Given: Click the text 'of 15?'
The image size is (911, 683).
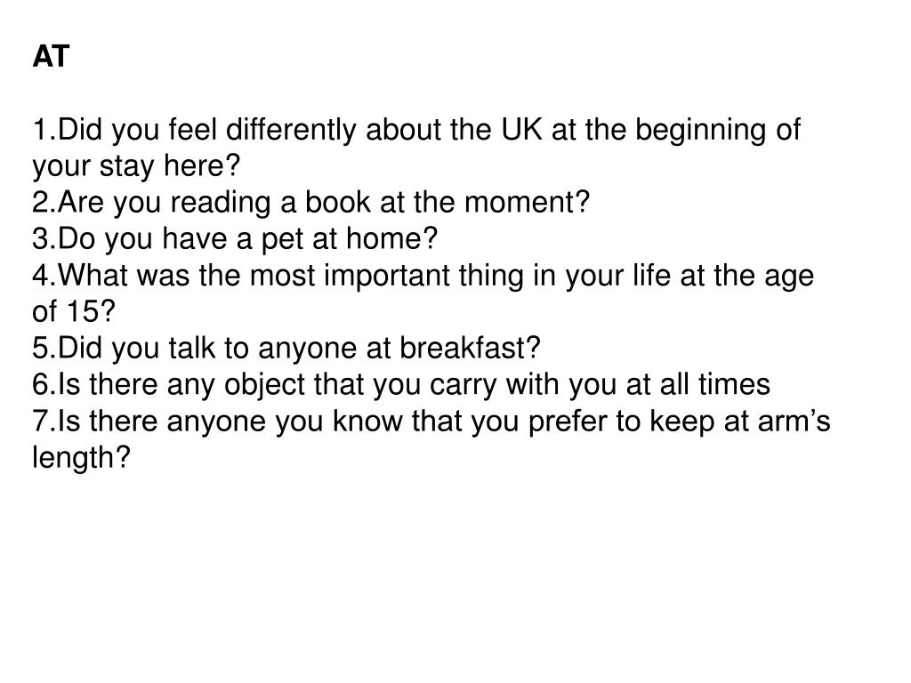Looking at the screenshot, I should [74, 312].
